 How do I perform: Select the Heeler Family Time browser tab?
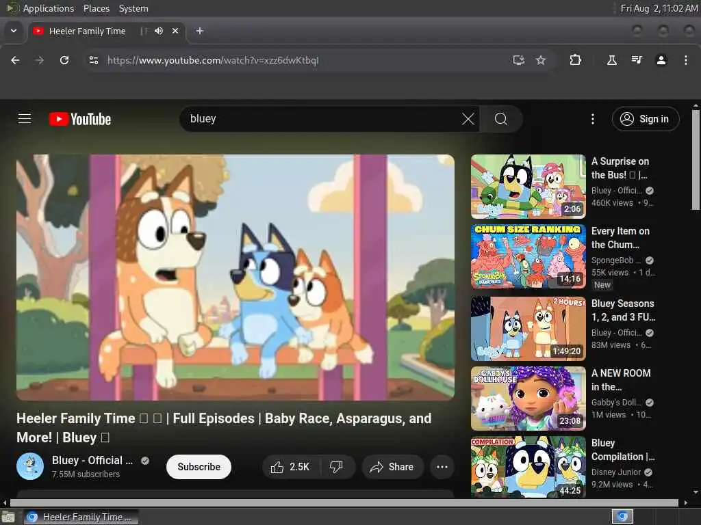[x=88, y=31]
